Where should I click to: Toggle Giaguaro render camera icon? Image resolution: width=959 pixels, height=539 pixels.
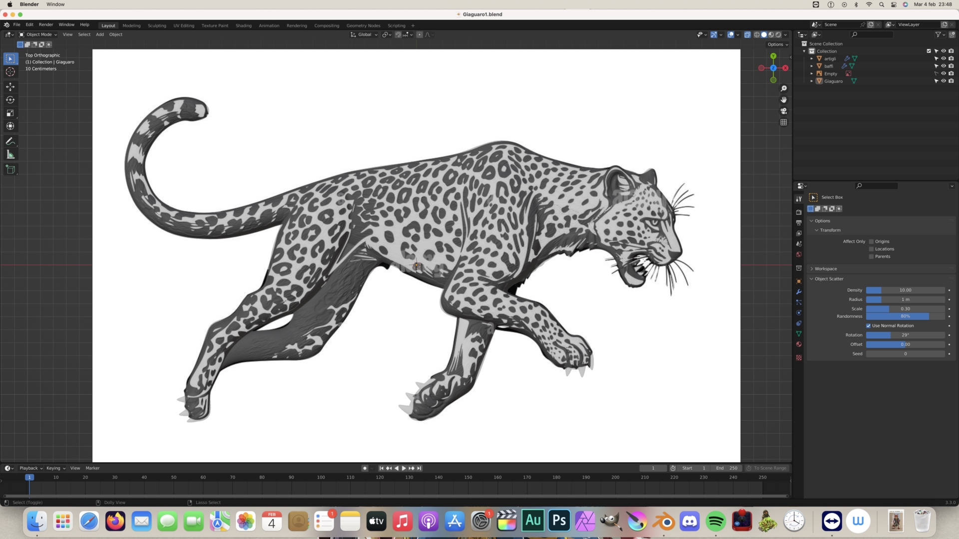click(951, 81)
